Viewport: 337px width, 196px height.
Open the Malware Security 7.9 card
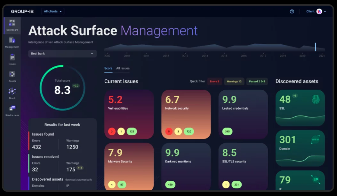click(129, 167)
